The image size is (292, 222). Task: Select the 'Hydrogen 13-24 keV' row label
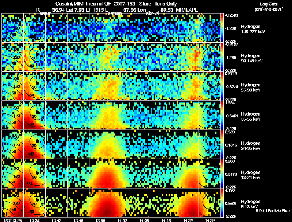(x=251, y=175)
